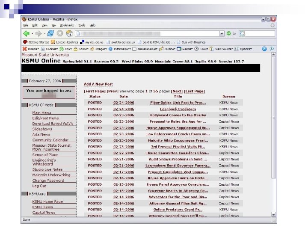The height and width of the screenshot is (231, 308).
Task: Expand the Back button history arrow
Action: [32, 34]
